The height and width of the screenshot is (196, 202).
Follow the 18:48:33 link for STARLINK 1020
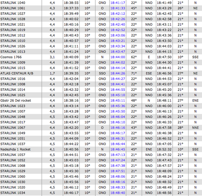[118, 188]
